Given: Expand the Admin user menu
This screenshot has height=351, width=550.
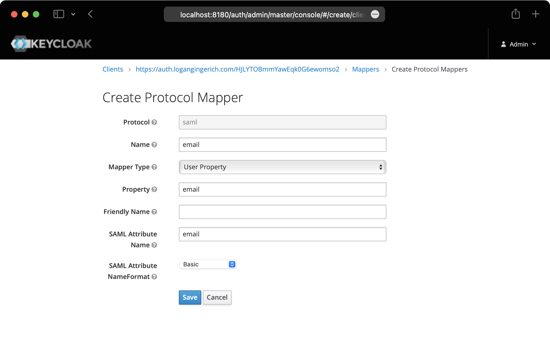Looking at the screenshot, I should (519, 44).
